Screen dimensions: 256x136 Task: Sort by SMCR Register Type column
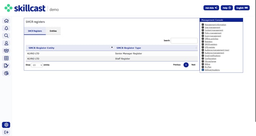pos(156,48)
